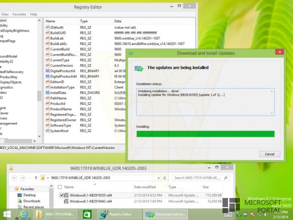Open the Registry Editor Favorites menu
The height and width of the screenshot is (220, 293).
(x=19, y=14)
